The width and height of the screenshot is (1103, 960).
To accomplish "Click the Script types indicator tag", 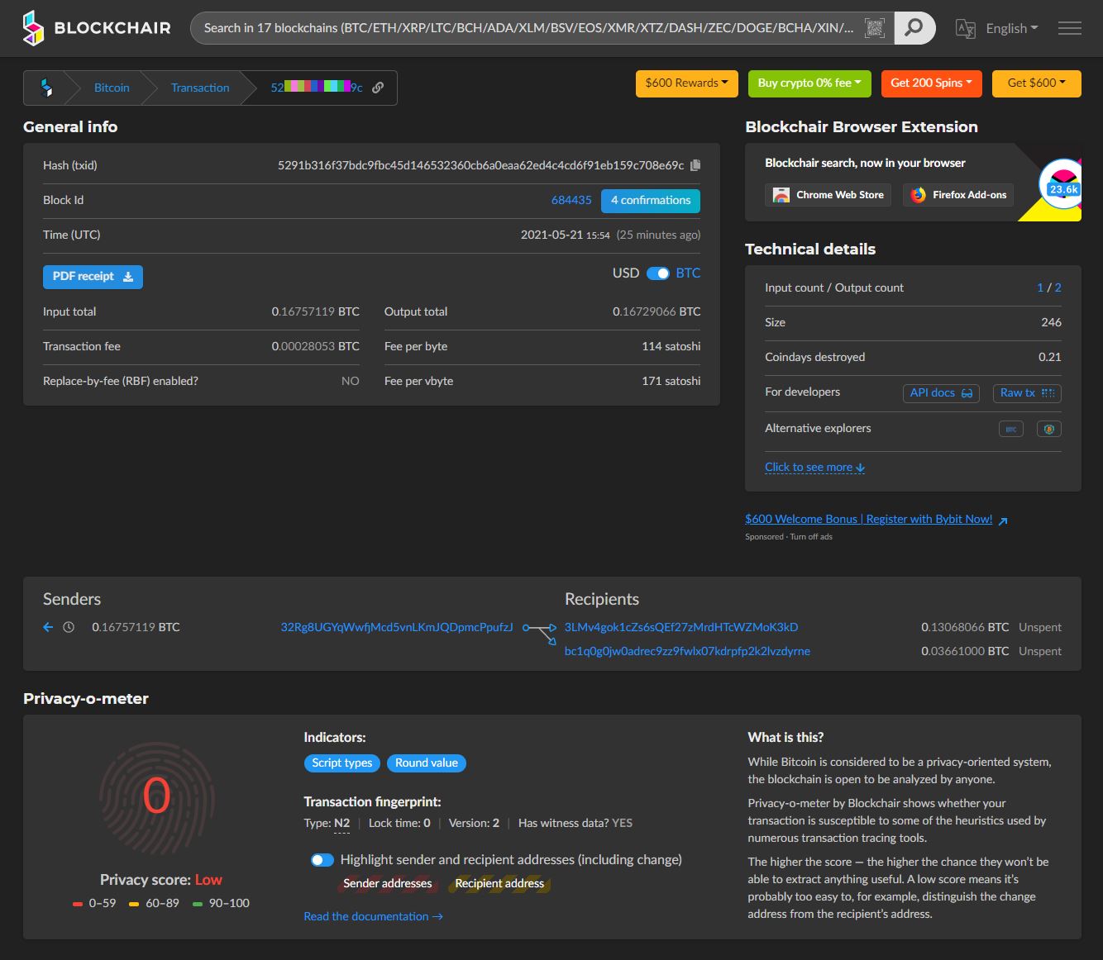I will [x=342, y=763].
